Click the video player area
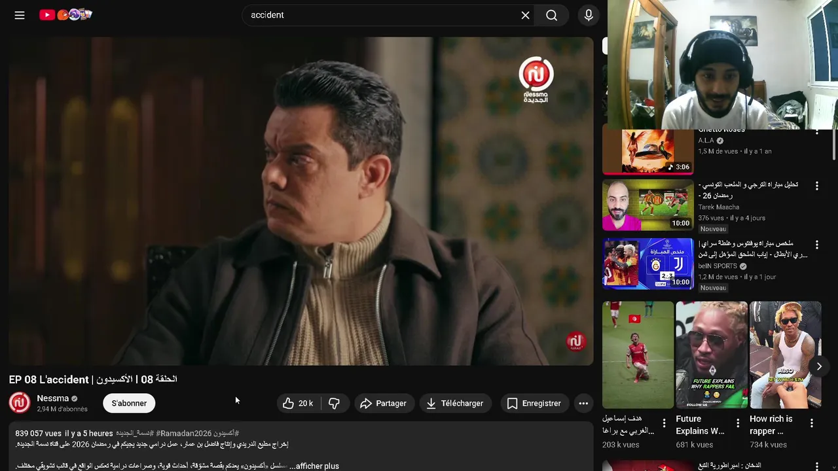 tap(301, 201)
